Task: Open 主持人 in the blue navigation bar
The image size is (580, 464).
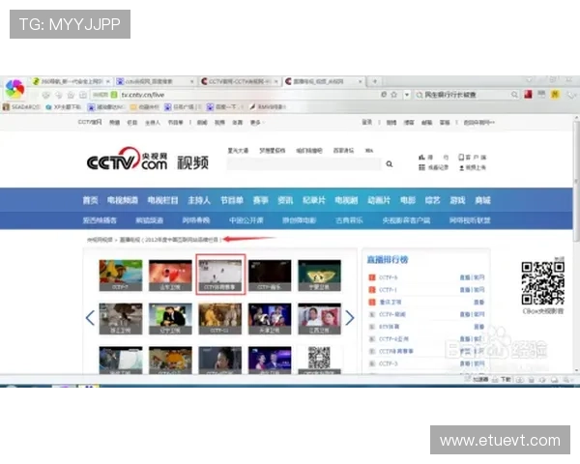Action: tap(199, 200)
